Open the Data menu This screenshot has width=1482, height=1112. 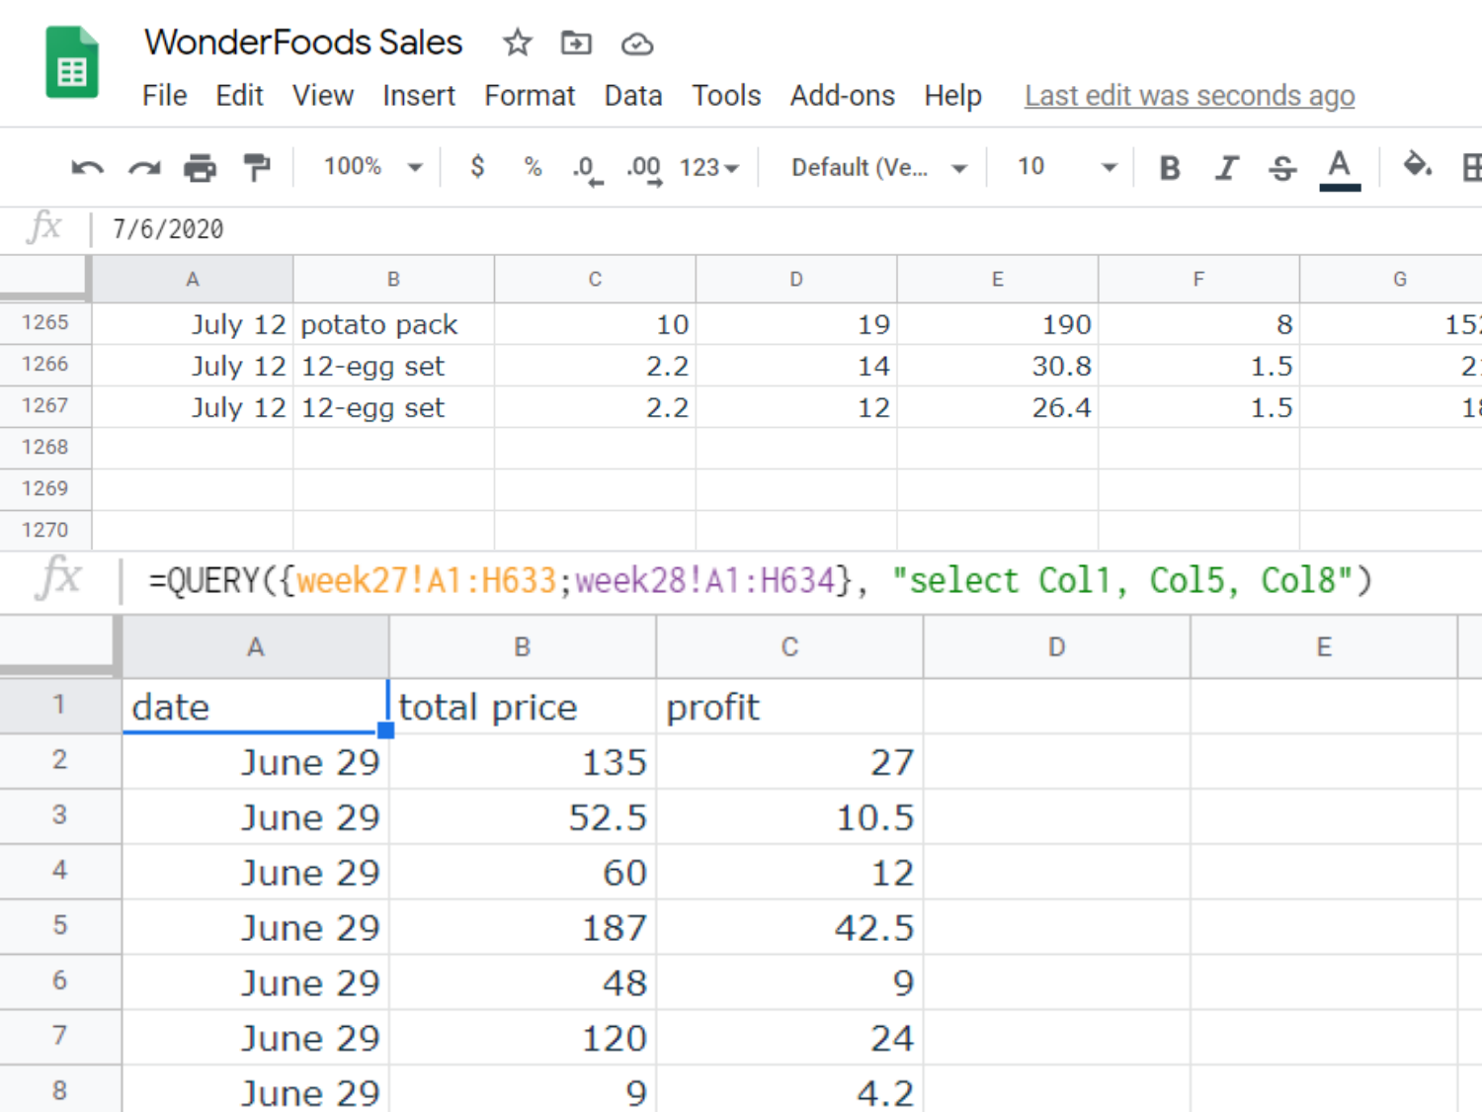(x=633, y=95)
